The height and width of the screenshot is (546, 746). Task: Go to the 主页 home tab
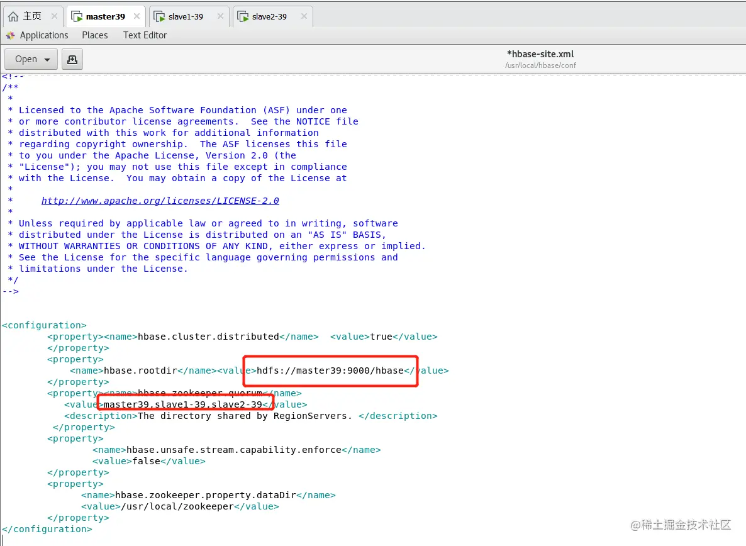click(x=32, y=16)
